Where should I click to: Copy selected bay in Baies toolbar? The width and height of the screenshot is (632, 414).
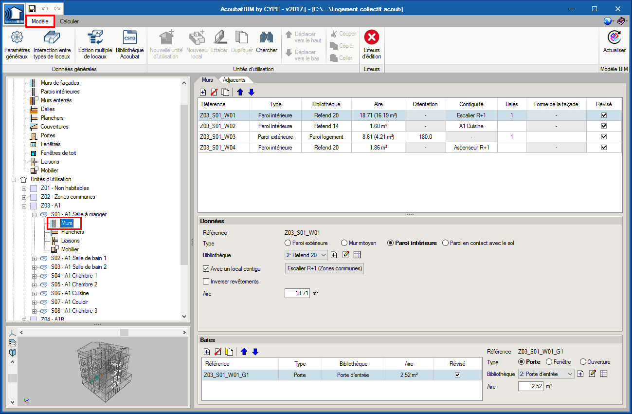[x=229, y=351]
